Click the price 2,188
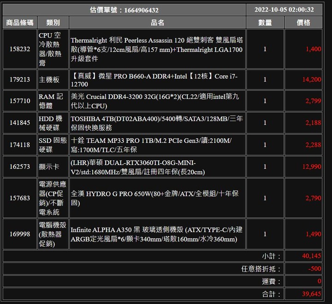 click(x=314, y=122)
